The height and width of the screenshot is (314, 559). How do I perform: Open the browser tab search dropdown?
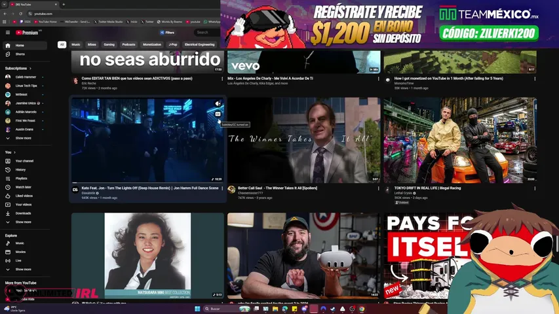[5, 5]
